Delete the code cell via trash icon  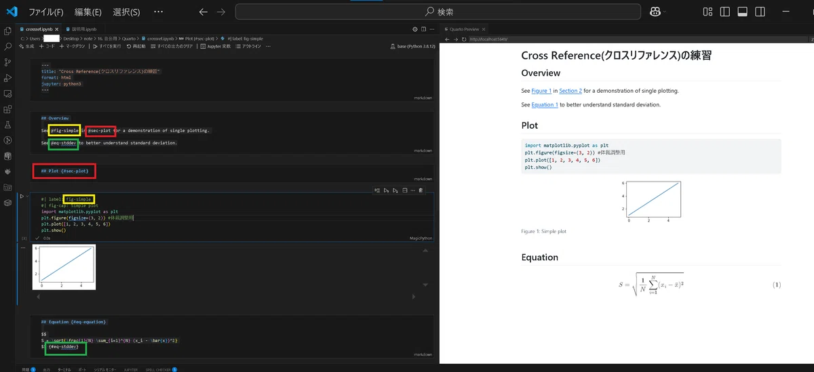tap(421, 190)
